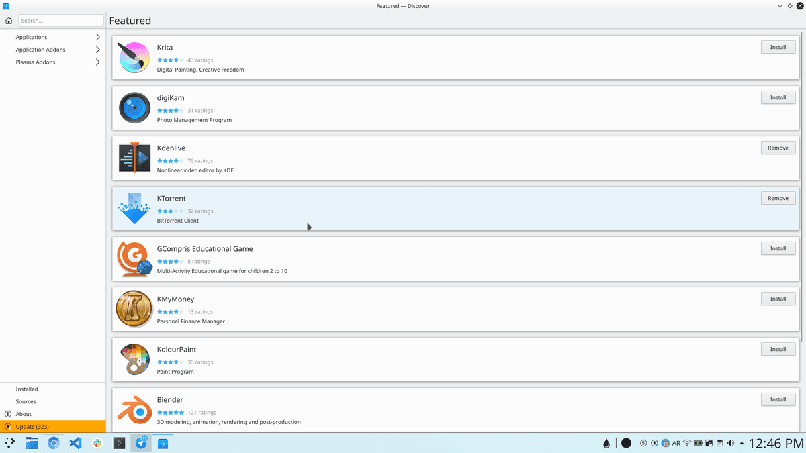Click the volume icon in system tray

coord(730,443)
